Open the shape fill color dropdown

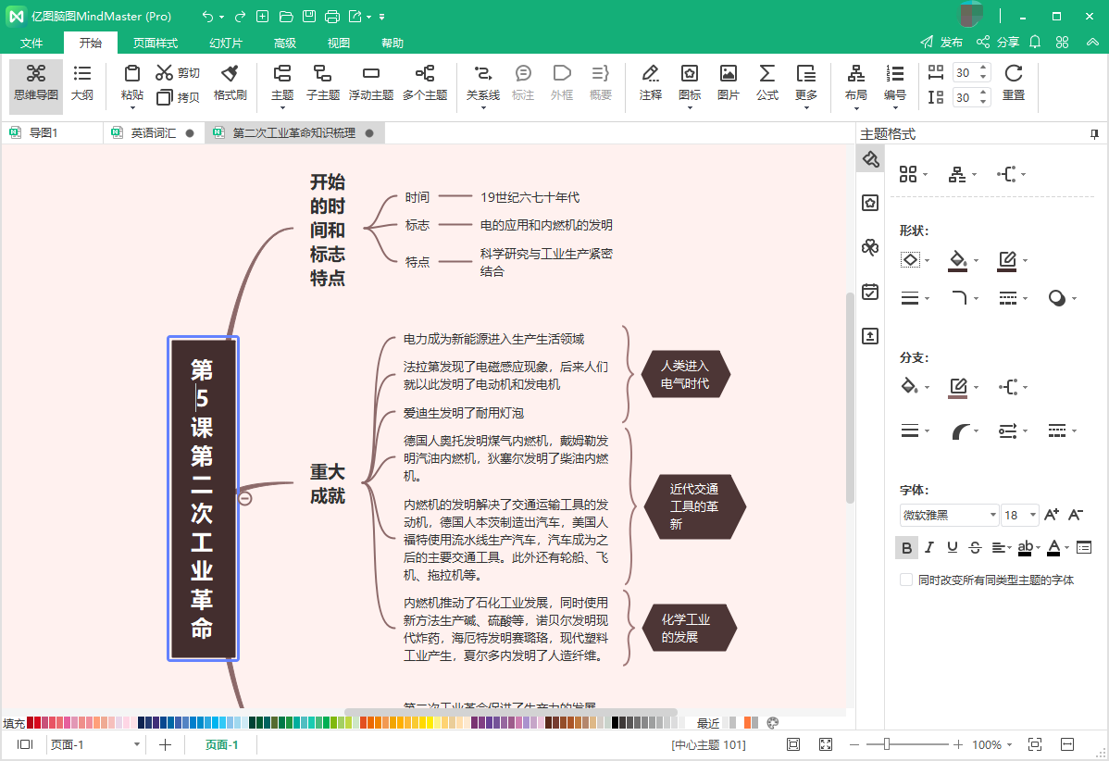(x=976, y=260)
